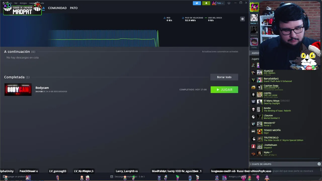This screenshot has height=181, width=322.
Task: Click the HELLDIVERS 2 game icon
Action: click(253, 87)
